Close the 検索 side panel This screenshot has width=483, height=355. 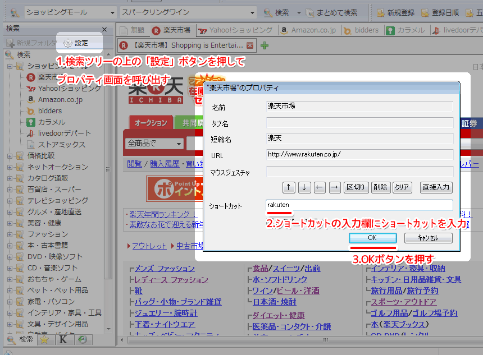pyautogui.click(x=104, y=30)
